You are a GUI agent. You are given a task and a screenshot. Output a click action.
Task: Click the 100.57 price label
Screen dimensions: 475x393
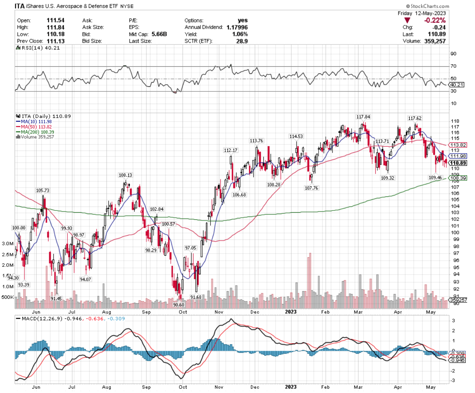(x=168, y=224)
